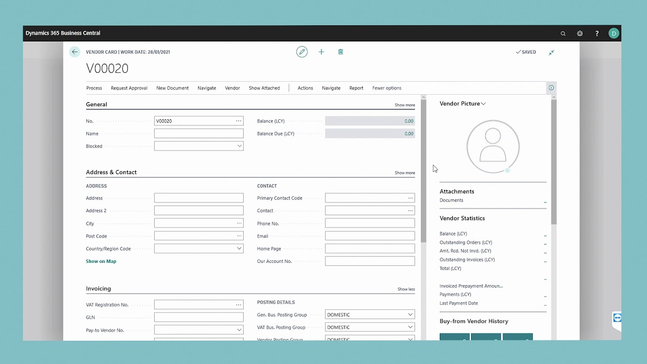Image resolution: width=647 pixels, height=364 pixels.
Task: Open the Actions menu
Action: click(x=305, y=88)
